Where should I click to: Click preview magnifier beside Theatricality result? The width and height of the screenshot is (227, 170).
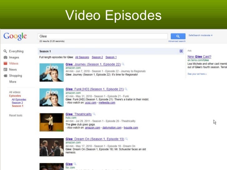[x=94, y=114]
